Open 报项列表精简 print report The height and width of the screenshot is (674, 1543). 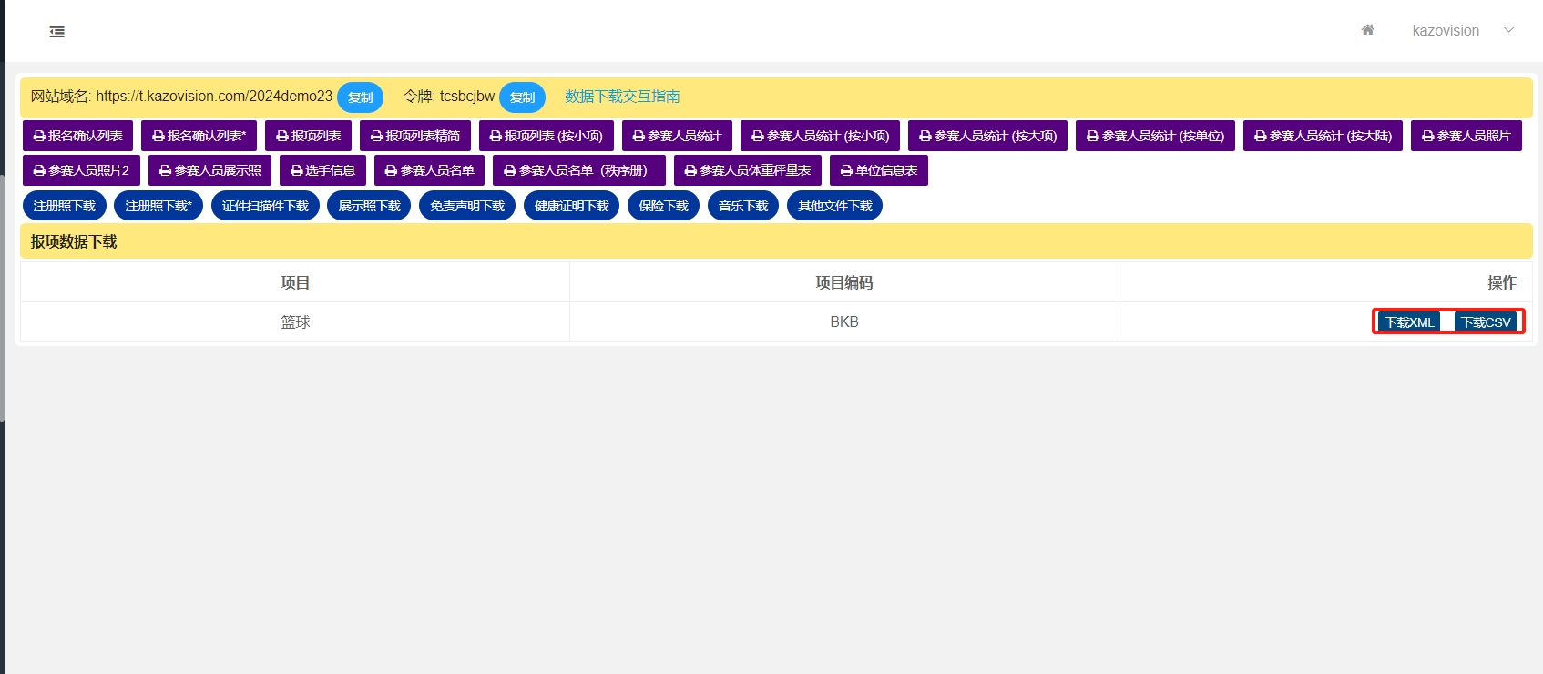click(414, 136)
